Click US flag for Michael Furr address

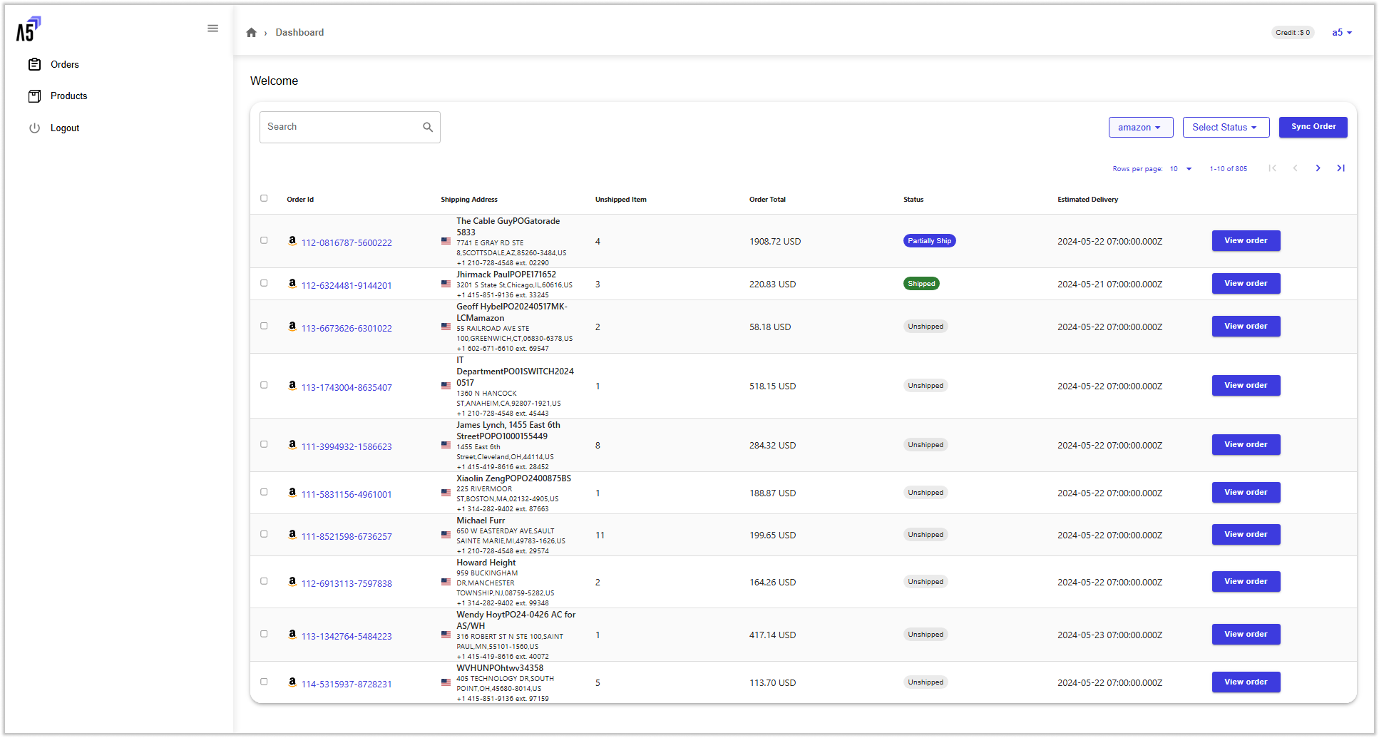click(446, 535)
